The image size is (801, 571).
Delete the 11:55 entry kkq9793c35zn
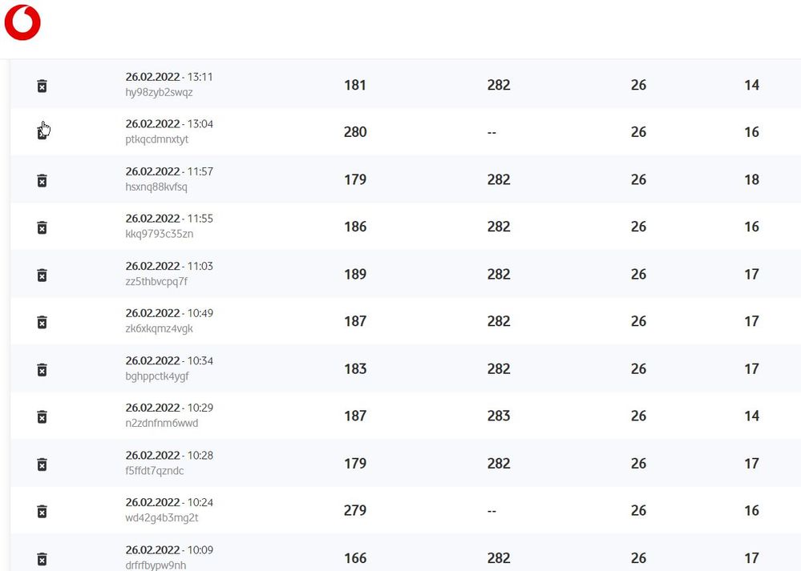42,228
